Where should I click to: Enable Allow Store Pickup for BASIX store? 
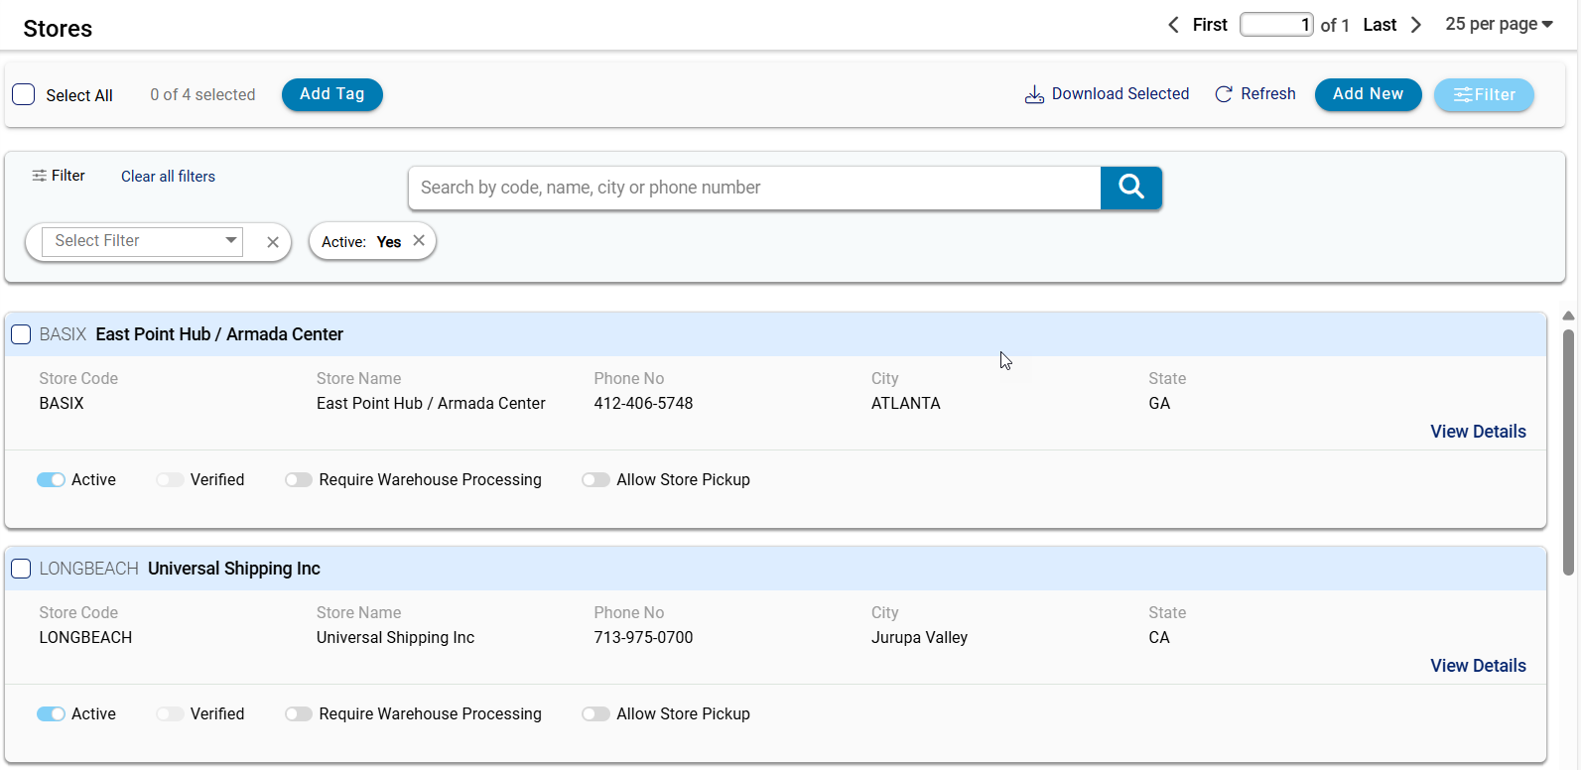(595, 480)
